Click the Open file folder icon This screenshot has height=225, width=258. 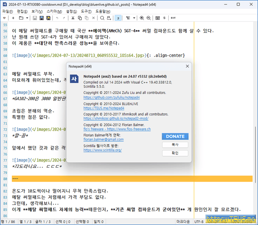[x=21, y=18]
